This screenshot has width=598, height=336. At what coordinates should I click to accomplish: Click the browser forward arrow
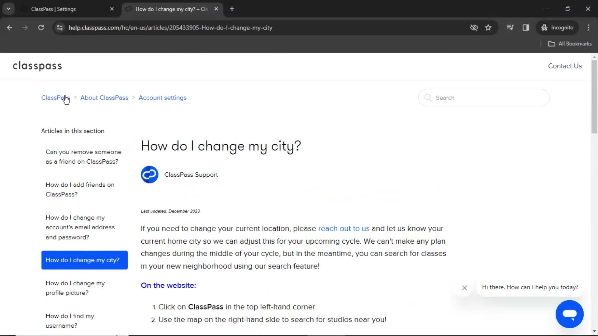[x=25, y=28]
